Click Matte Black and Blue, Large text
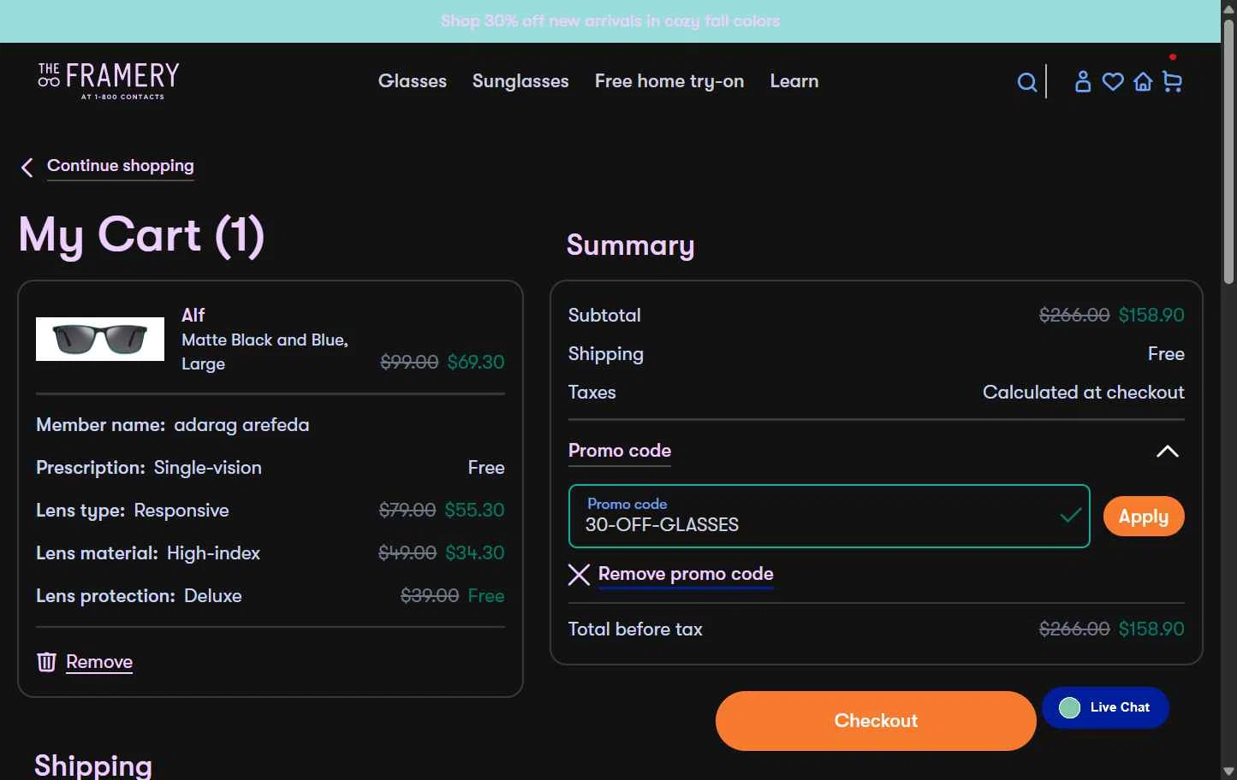 (265, 352)
